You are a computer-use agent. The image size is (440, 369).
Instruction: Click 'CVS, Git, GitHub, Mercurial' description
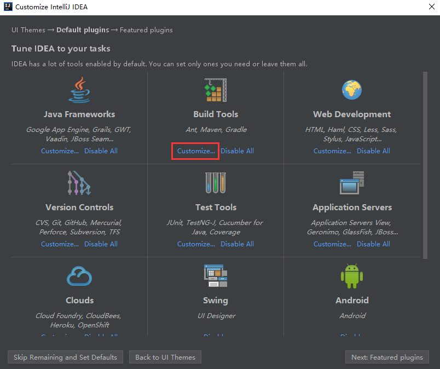tap(79, 227)
